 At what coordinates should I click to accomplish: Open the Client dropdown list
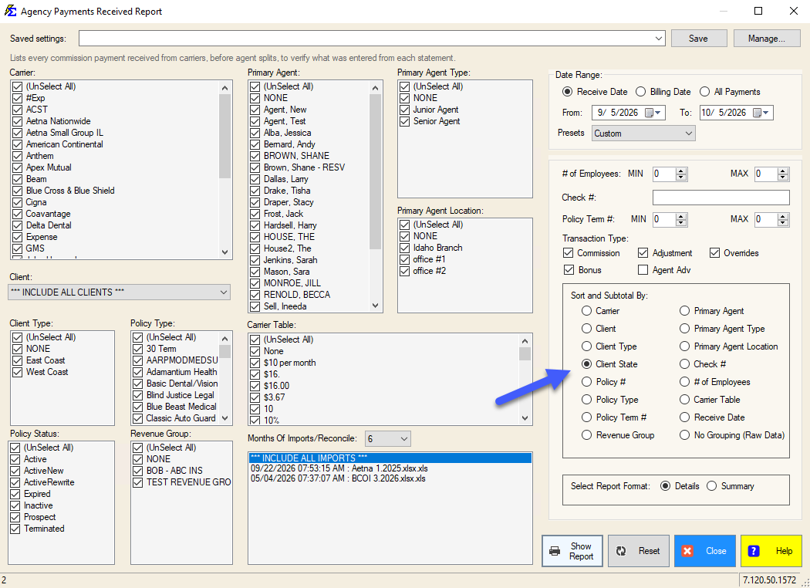[224, 292]
